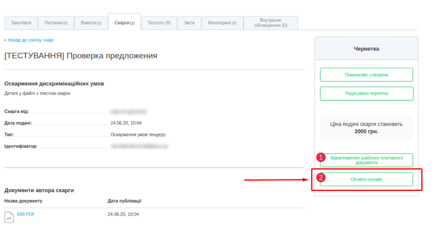Click the Редагувати чернетку button

(366, 94)
